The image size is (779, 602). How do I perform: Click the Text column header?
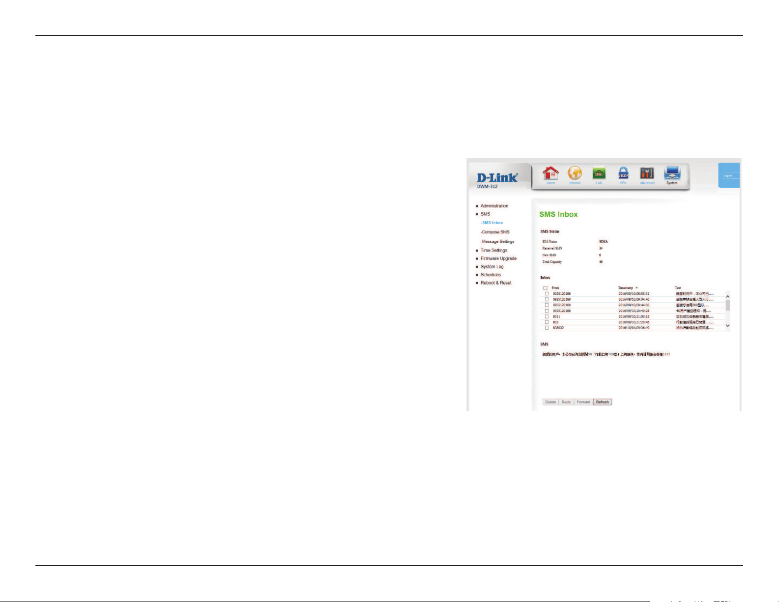(x=678, y=288)
